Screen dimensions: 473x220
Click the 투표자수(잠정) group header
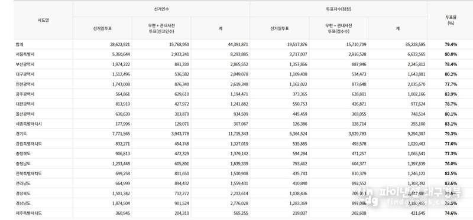[x=338, y=9]
